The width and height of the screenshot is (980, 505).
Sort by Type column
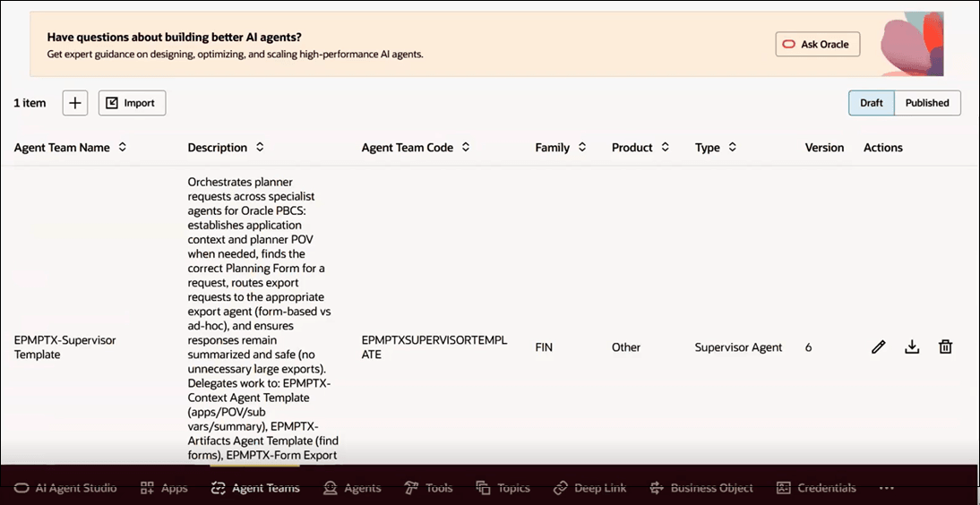coord(732,148)
